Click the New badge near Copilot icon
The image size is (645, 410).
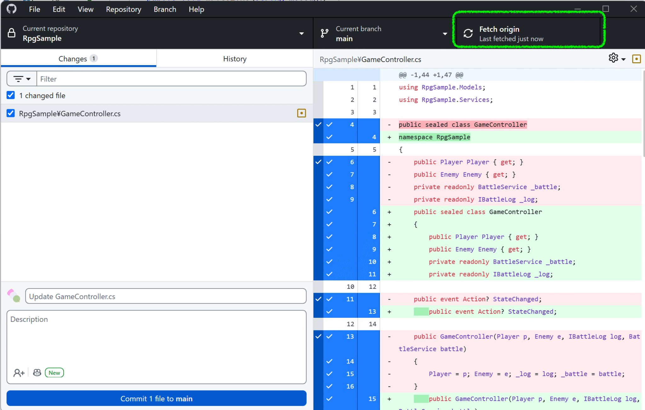coord(54,373)
